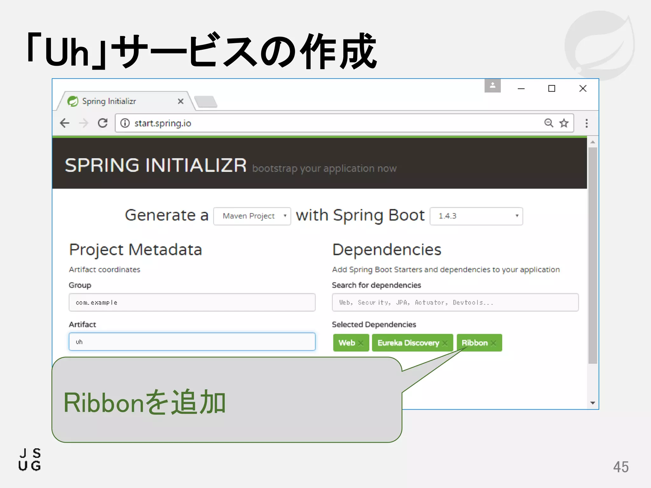651x488 pixels.
Task: Close the Chrome browser window
Action: tap(583, 88)
